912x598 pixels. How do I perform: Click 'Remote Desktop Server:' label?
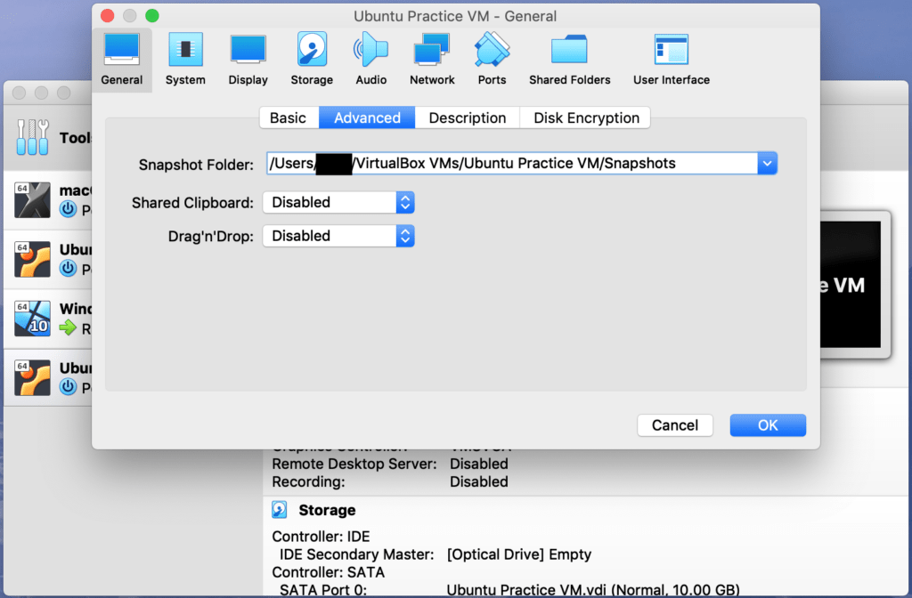(354, 464)
